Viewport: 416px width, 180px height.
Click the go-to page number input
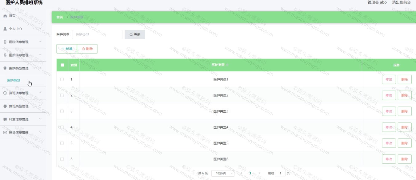click(280, 173)
